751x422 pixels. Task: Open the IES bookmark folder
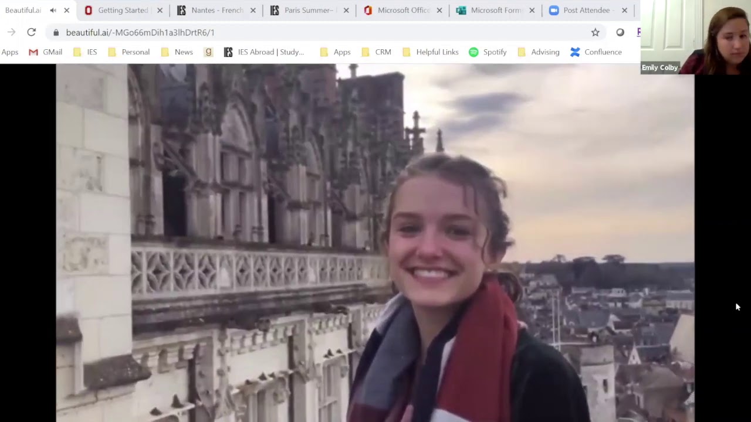tap(86, 52)
